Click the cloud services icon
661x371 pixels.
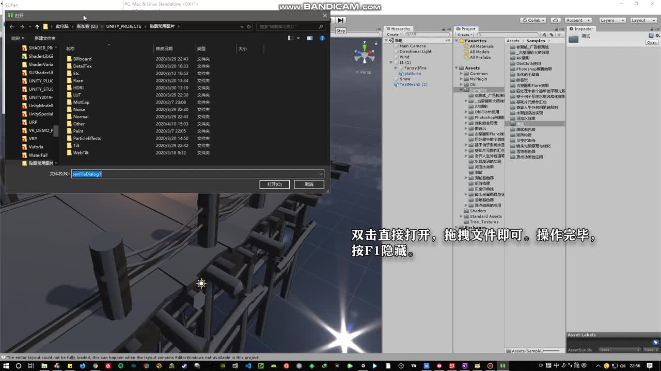[x=556, y=20]
